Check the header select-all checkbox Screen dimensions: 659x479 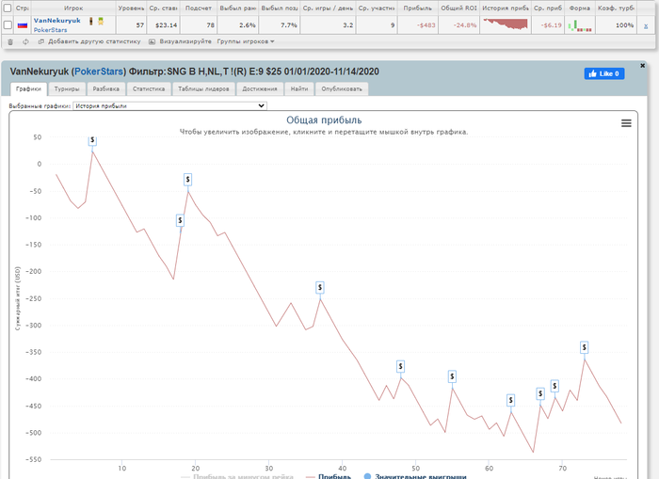[x=8, y=8]
